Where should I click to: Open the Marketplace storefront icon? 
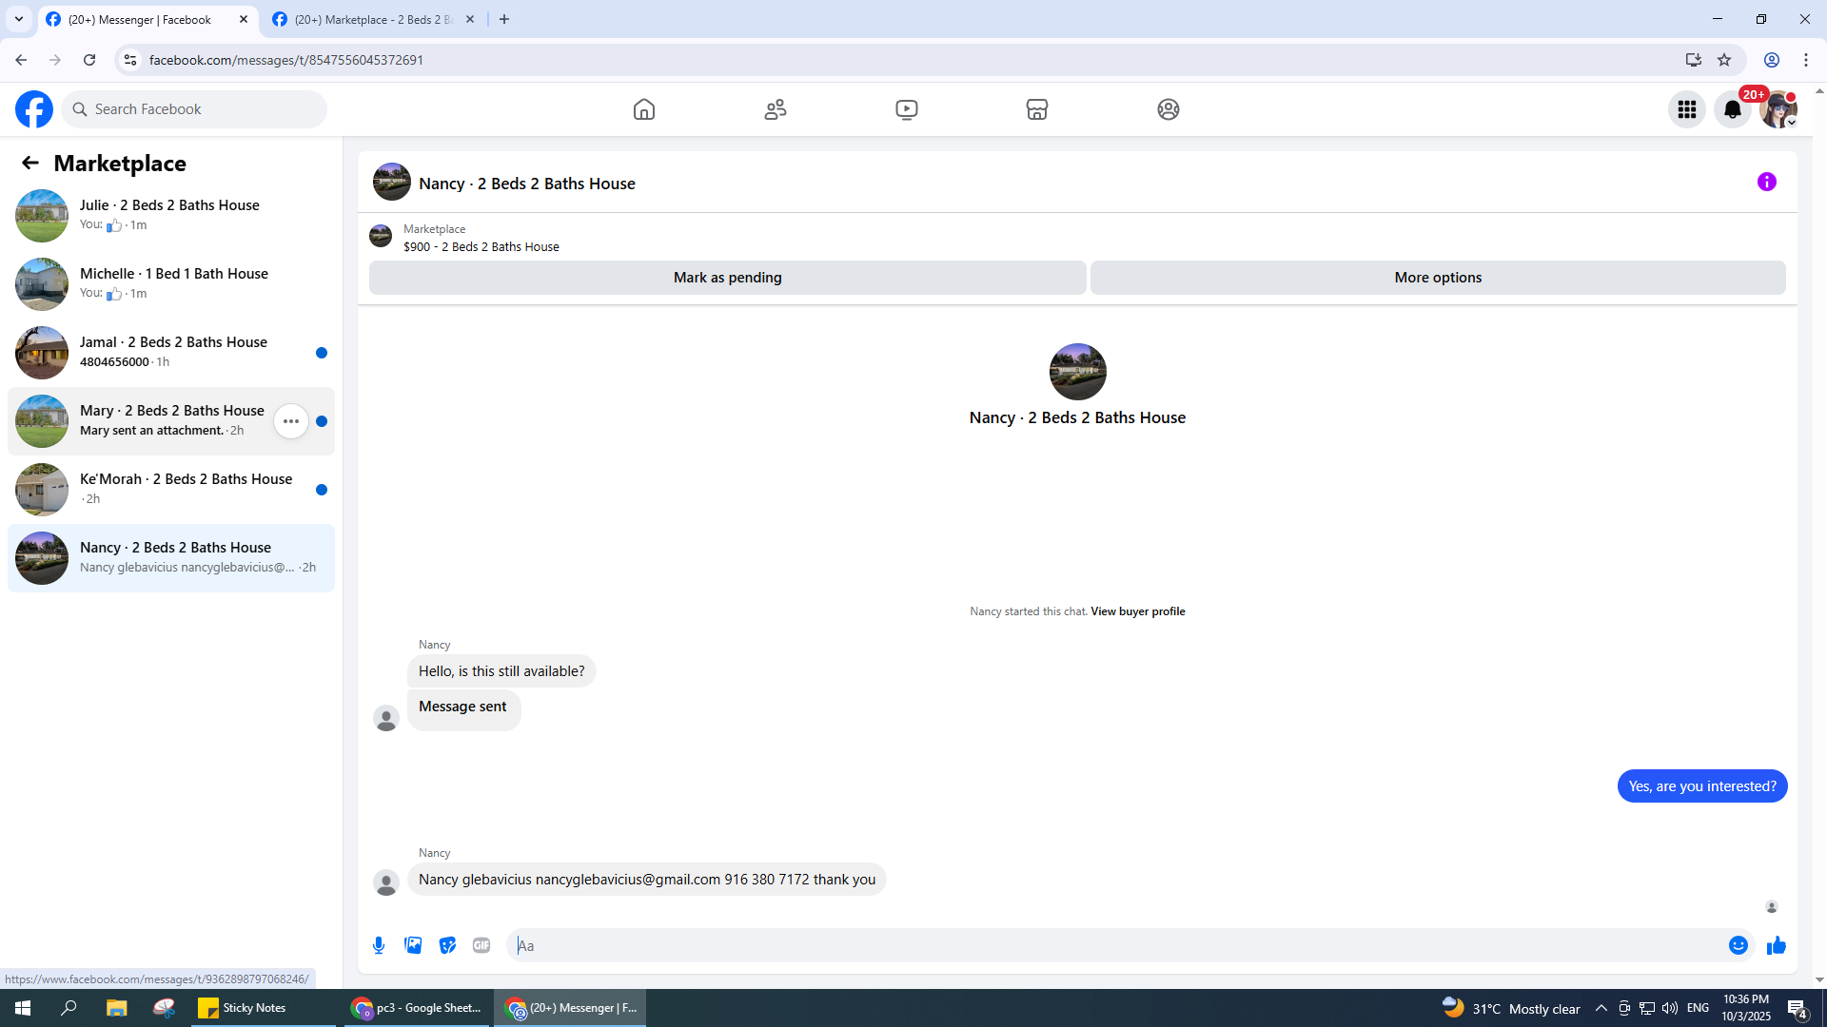1037,109
